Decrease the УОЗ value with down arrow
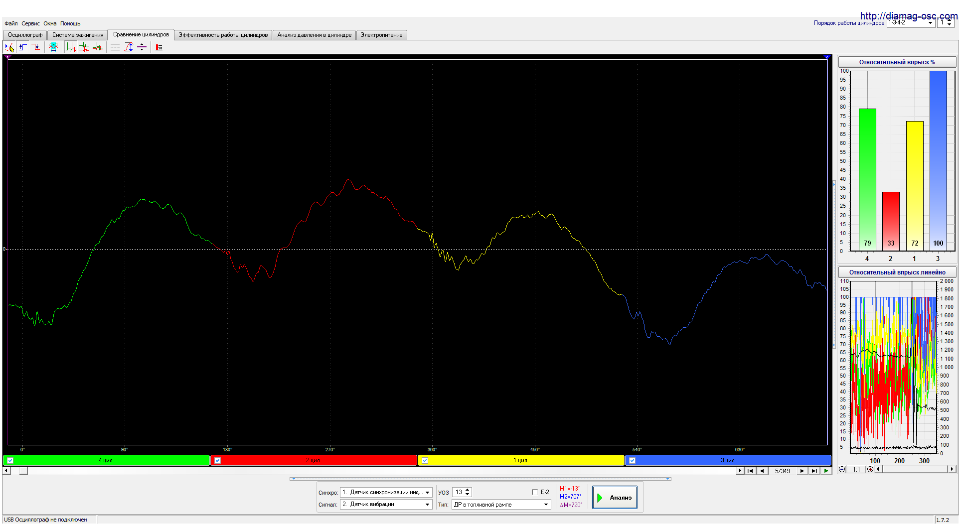The width and height of the screenshot is (965, 526). coord(468,495)
